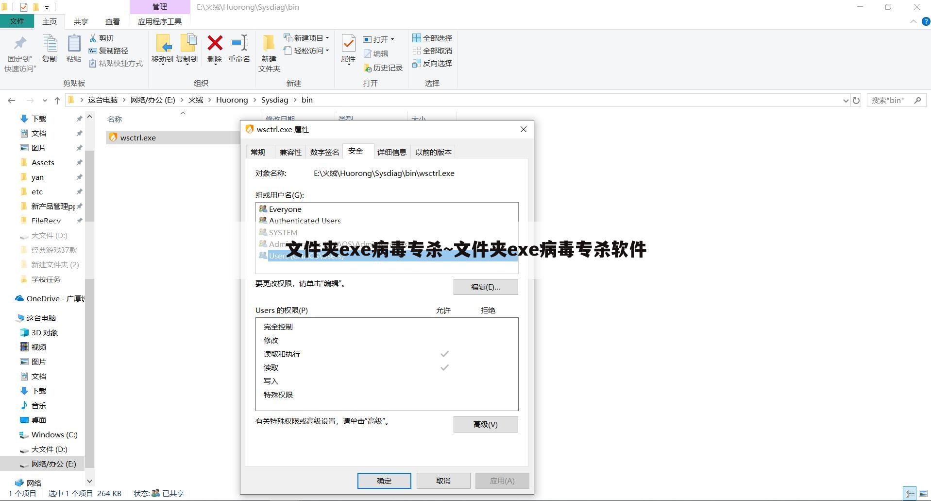Click Select None (全部取消)
The image size is (931, 501).
(432, 51)
